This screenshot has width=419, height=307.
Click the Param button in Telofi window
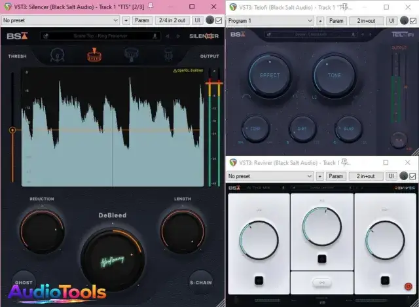point(336,21)
